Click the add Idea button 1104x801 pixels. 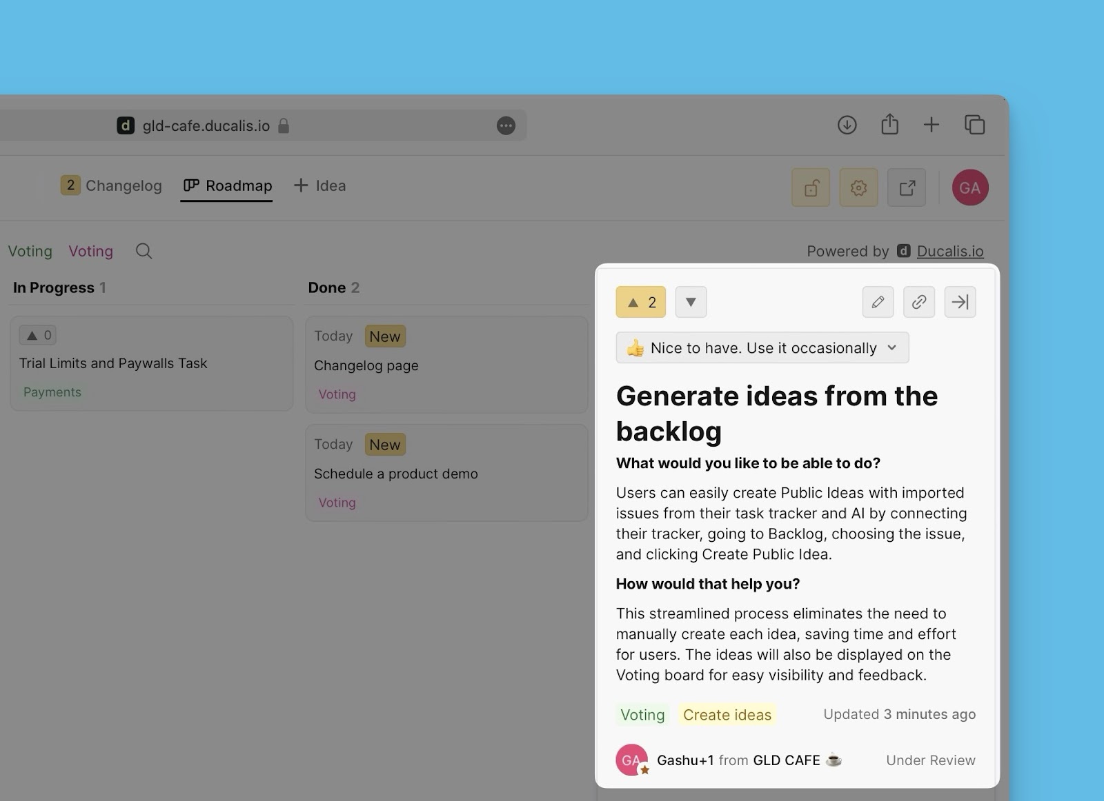(x=320, y=185)
